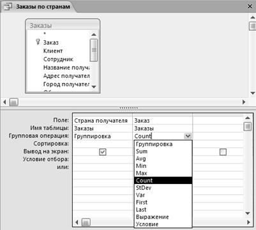Click design grid vertical scrollbar thumb
256x230 pixels.
point(247,126)
